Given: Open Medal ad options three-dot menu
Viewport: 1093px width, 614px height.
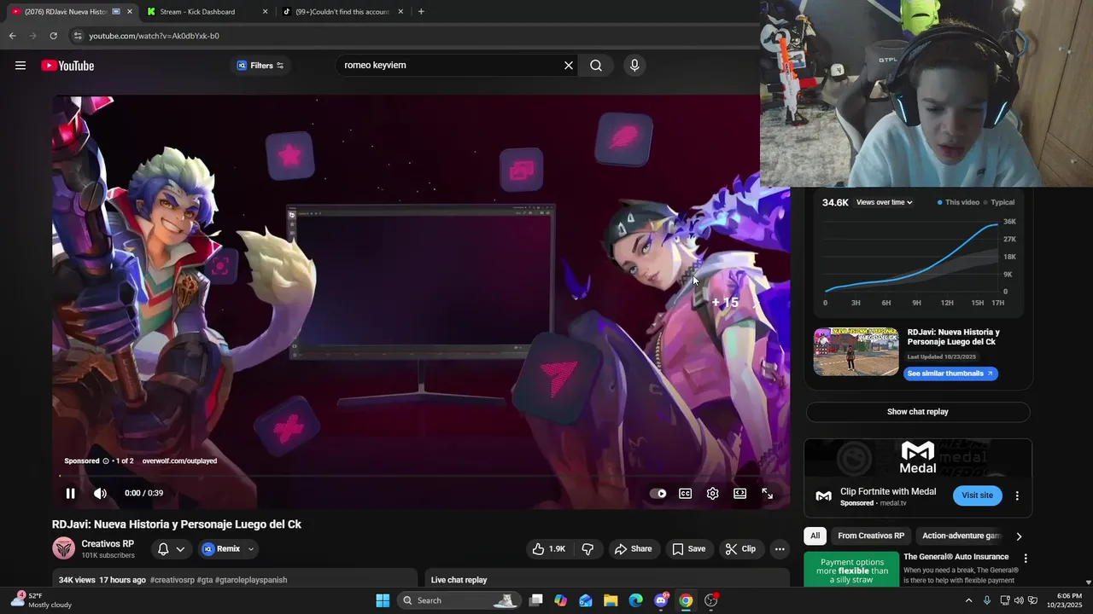Looking at the screenshot, I should [1017, 495].
